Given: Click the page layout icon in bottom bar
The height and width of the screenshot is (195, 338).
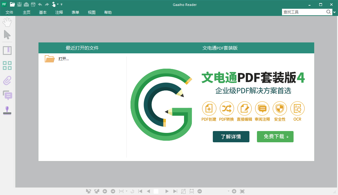Looking at the screenshot, I should 121,191.
